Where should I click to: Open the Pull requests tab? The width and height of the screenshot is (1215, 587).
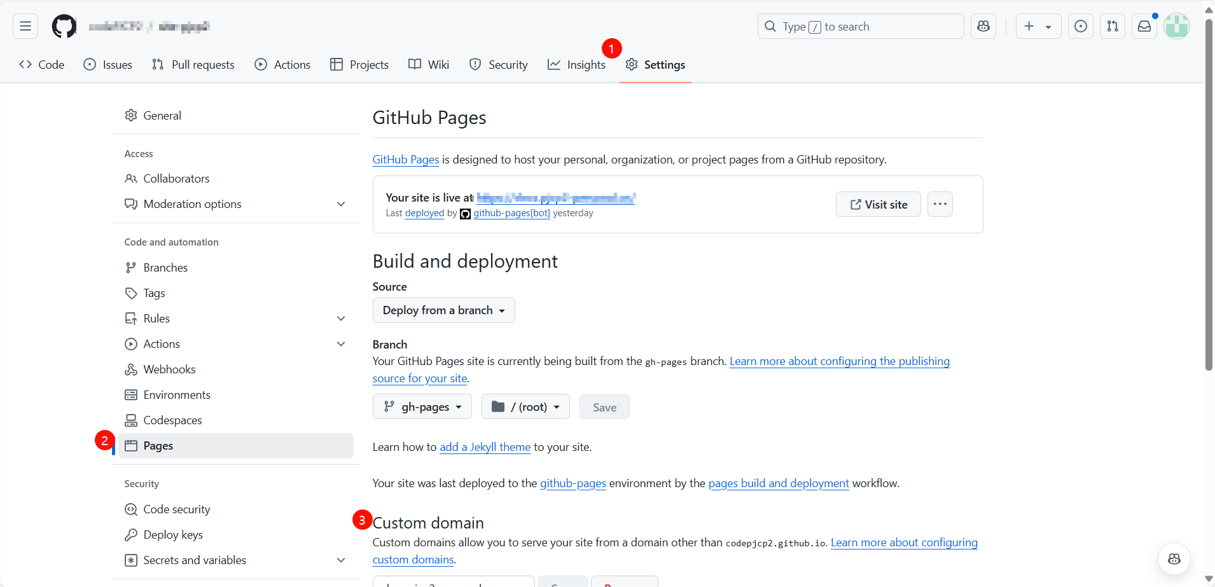(193, 64)
